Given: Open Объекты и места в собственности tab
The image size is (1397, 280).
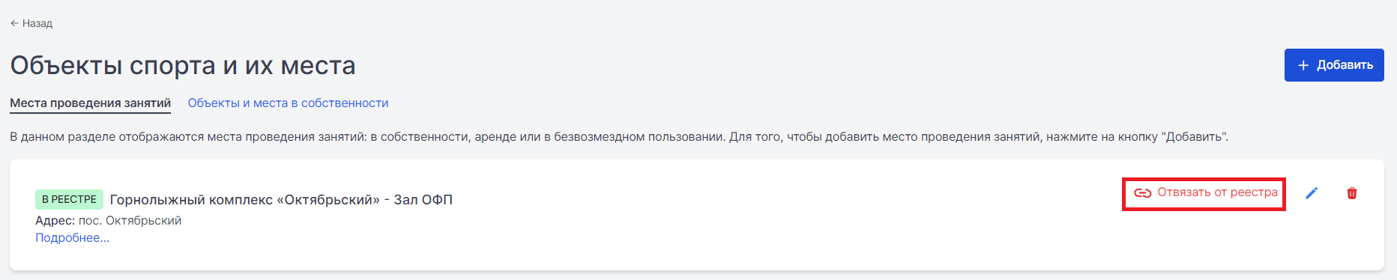Looking at the screenshot, I should coord(288,103).
